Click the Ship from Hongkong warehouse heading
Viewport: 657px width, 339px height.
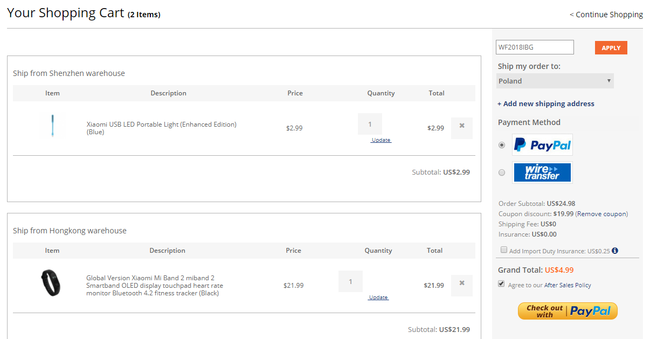coord(70,231)
